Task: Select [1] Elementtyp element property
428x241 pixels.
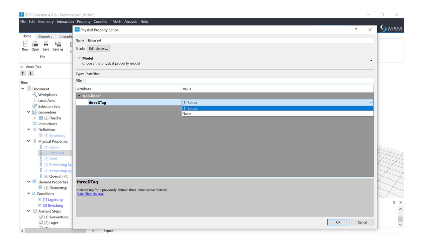Action: [x=56, y=188]
